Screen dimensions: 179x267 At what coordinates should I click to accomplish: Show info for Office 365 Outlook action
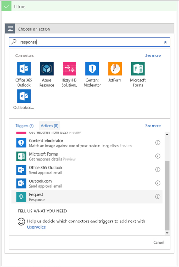(x=157, y=170)
